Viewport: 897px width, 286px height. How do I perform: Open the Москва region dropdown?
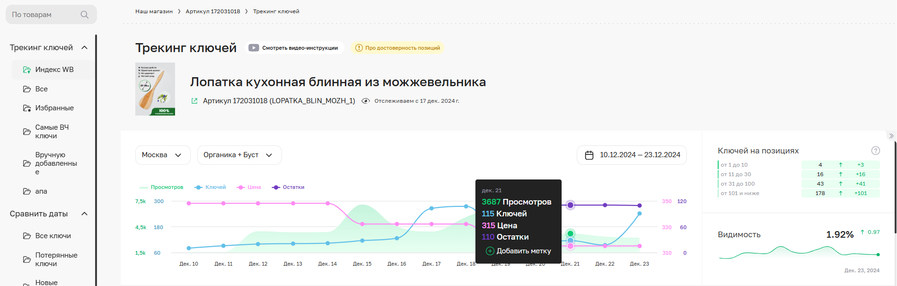[162, 155]
